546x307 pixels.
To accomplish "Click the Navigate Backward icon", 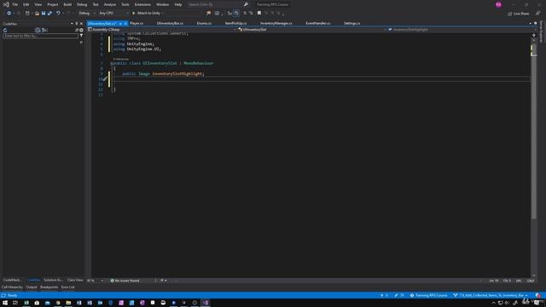I will pyautogui.click(x=9, y=14).
